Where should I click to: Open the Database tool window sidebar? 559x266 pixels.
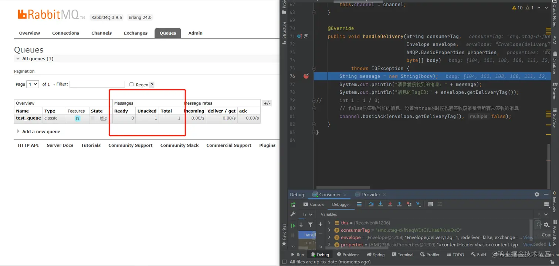555,63
